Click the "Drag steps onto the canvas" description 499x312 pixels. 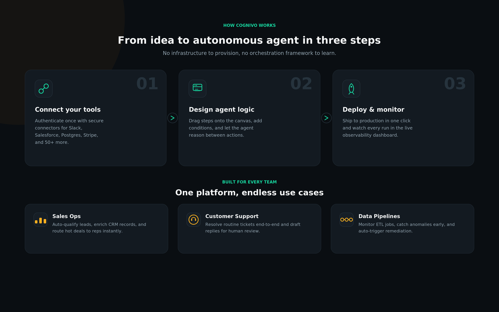tap(225, 128)
